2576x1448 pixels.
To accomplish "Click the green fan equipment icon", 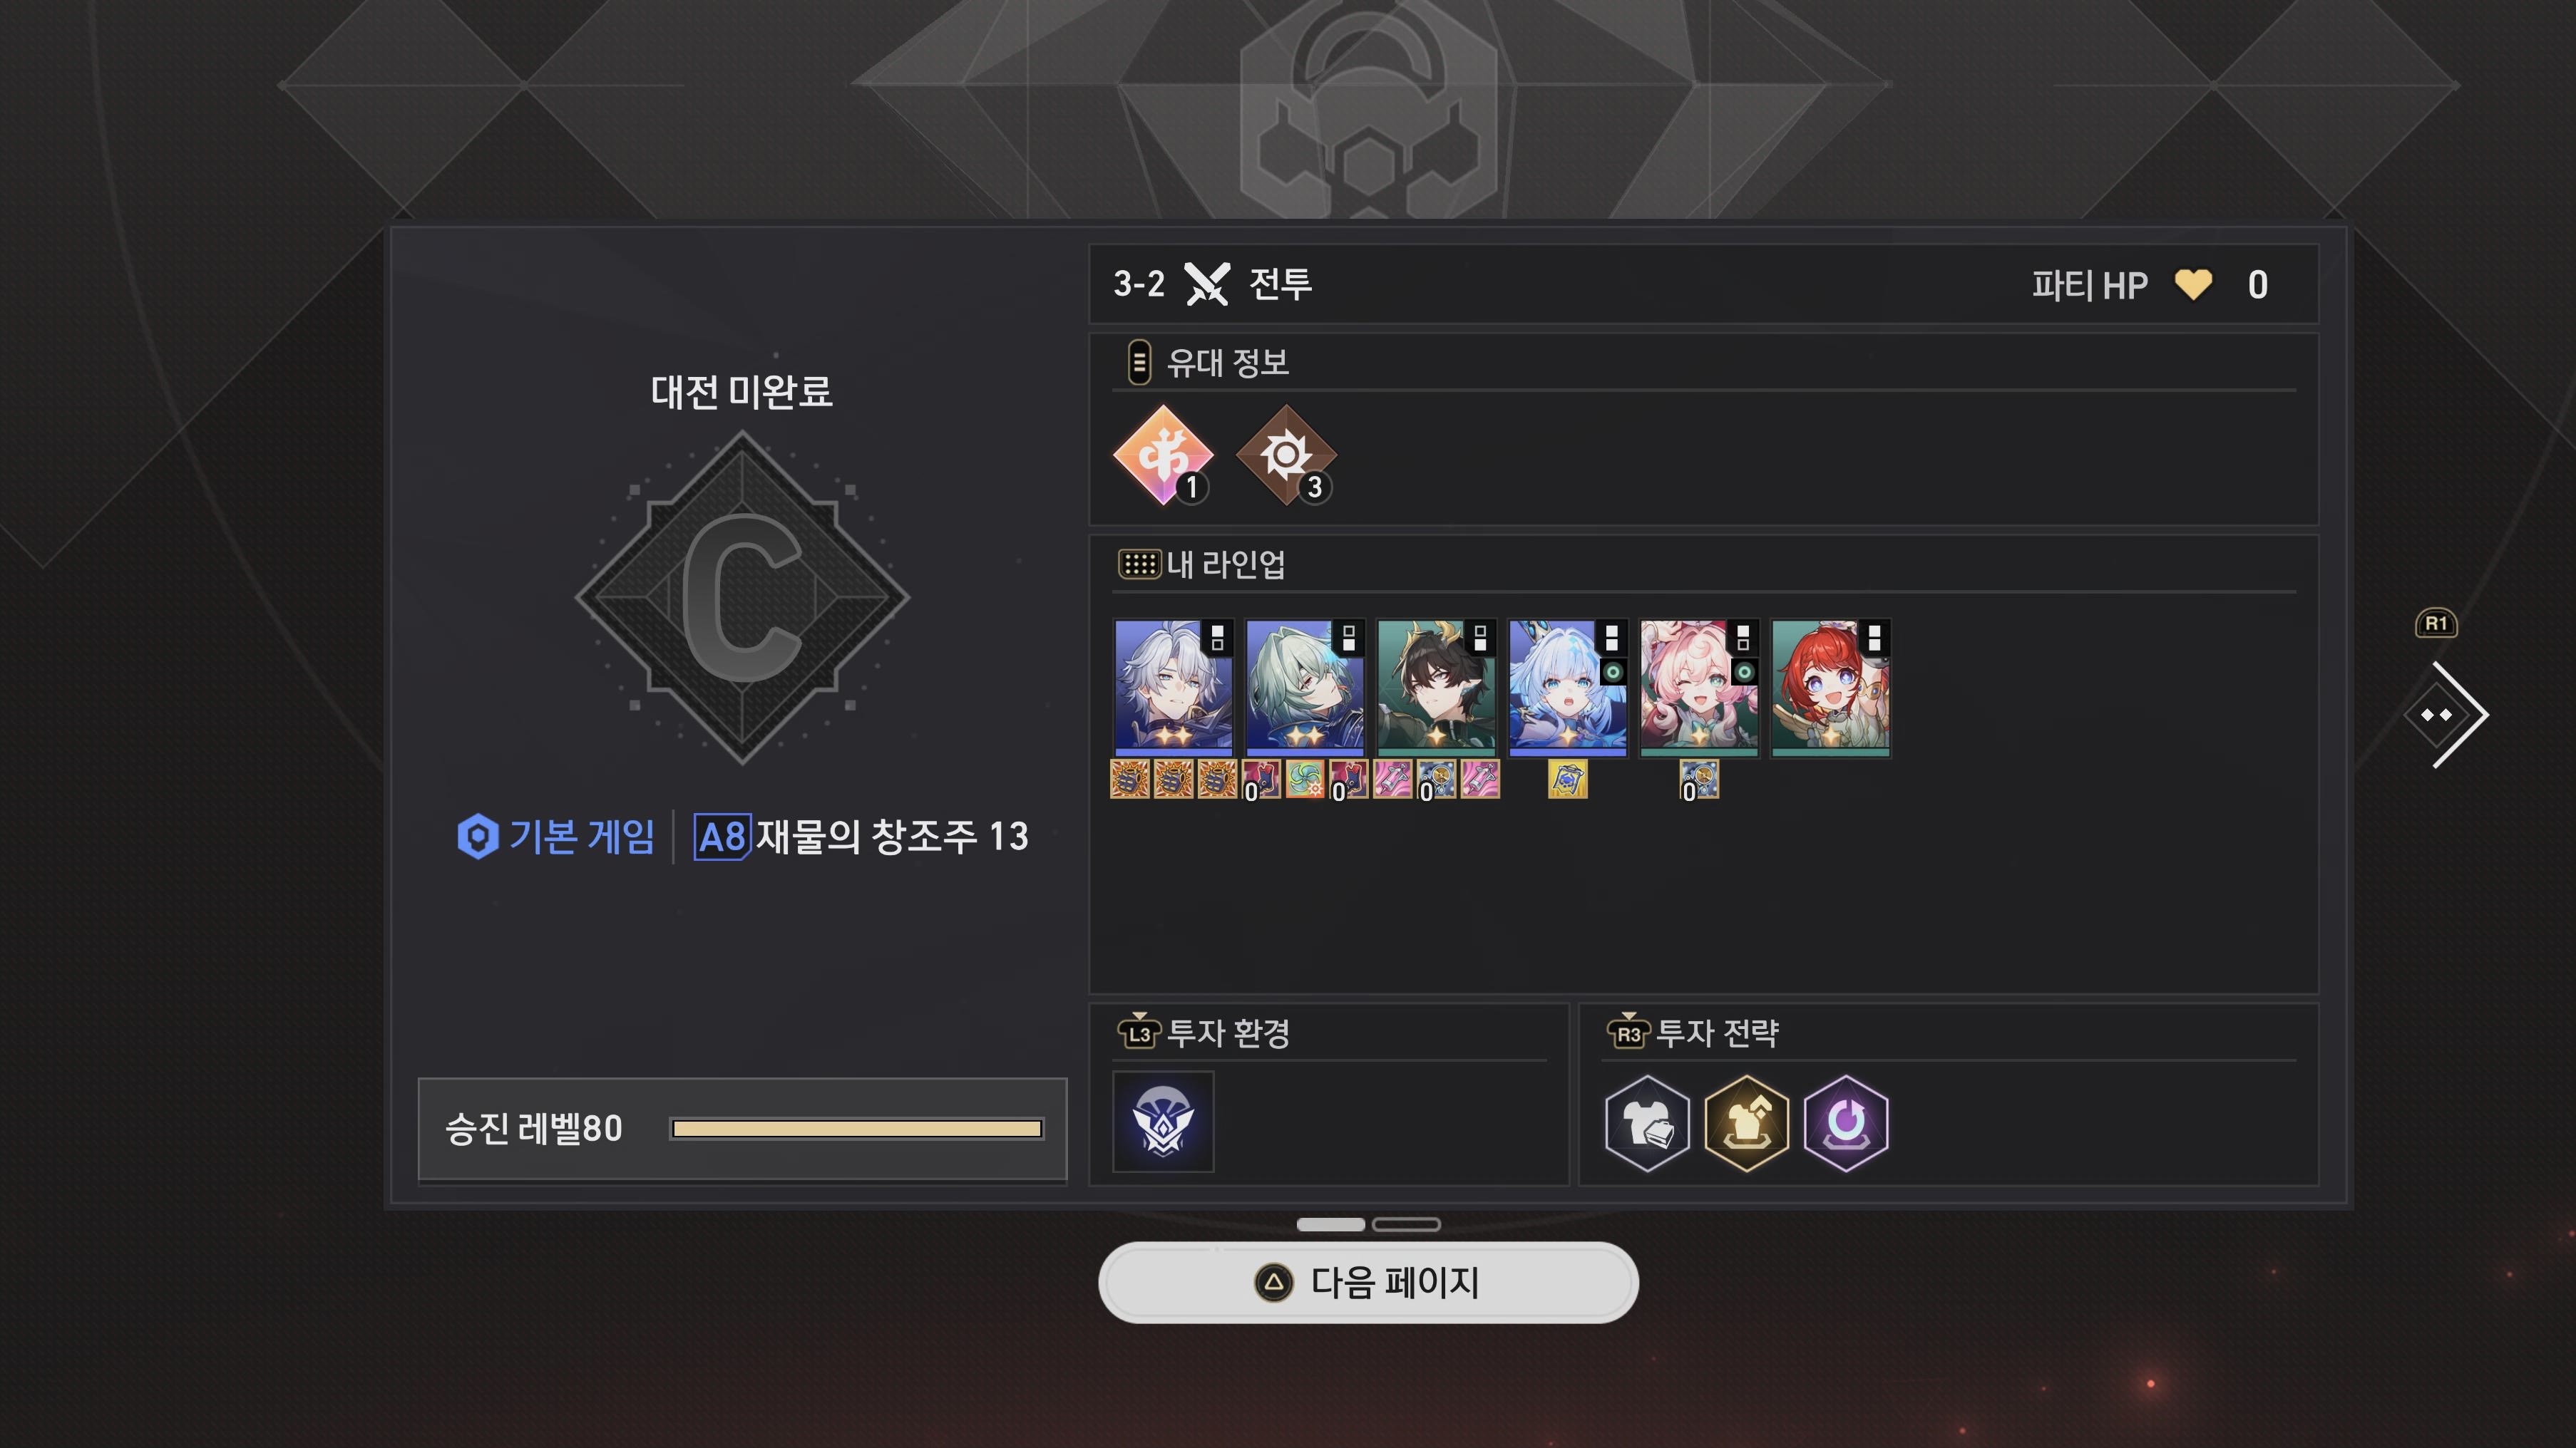I will tap(1305, 780).
